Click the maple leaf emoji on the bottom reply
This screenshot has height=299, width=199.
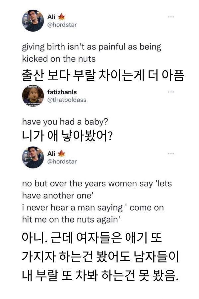click(x=61, y=154)
